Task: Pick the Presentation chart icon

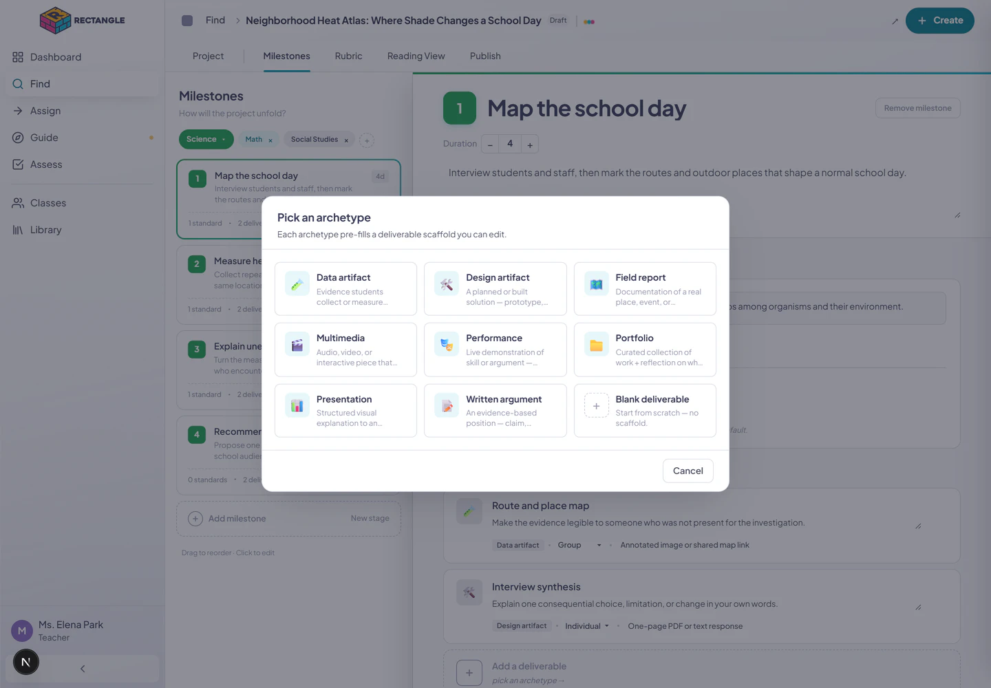Action: point(297,406)
